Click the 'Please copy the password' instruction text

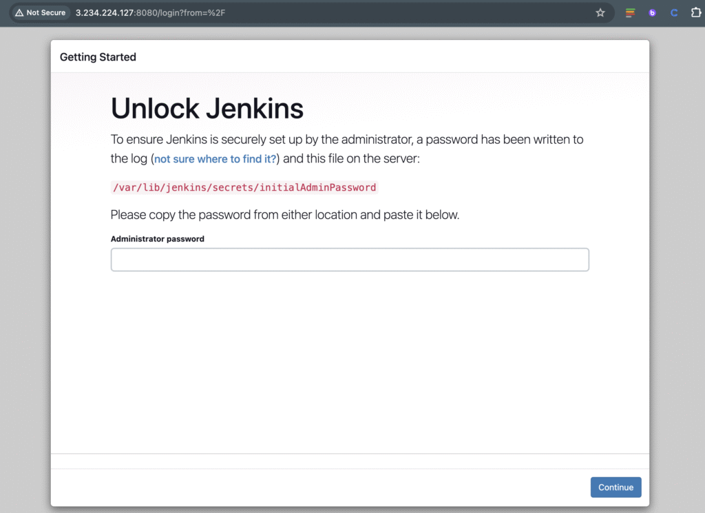click(x=284, y=215)
